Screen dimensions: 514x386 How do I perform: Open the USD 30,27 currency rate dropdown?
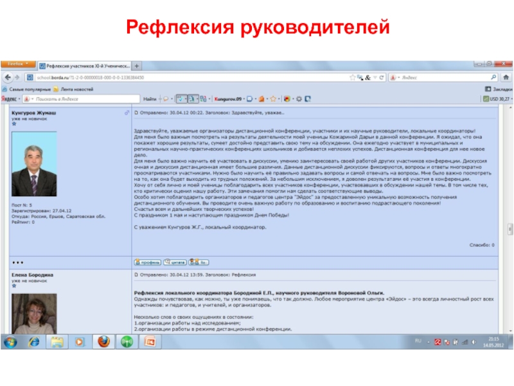(x=498, y=99)
